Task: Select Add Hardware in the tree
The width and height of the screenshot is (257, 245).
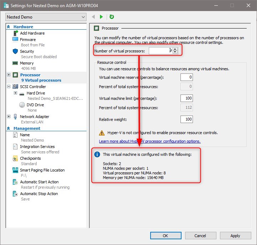Action: (32, 33)
